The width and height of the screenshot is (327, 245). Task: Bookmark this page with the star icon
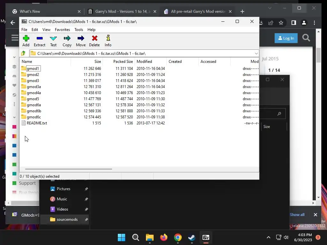pyautogui.click(x=281, y=23)
